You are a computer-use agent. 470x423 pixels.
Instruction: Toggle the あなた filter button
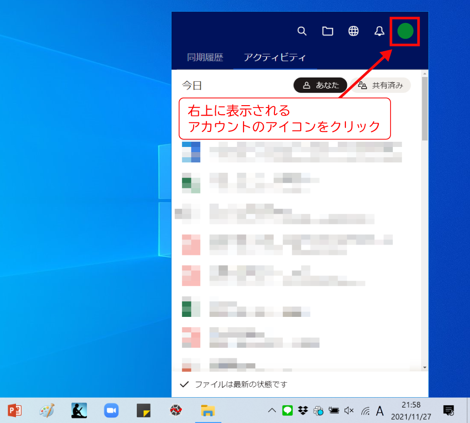click(320, 85)
